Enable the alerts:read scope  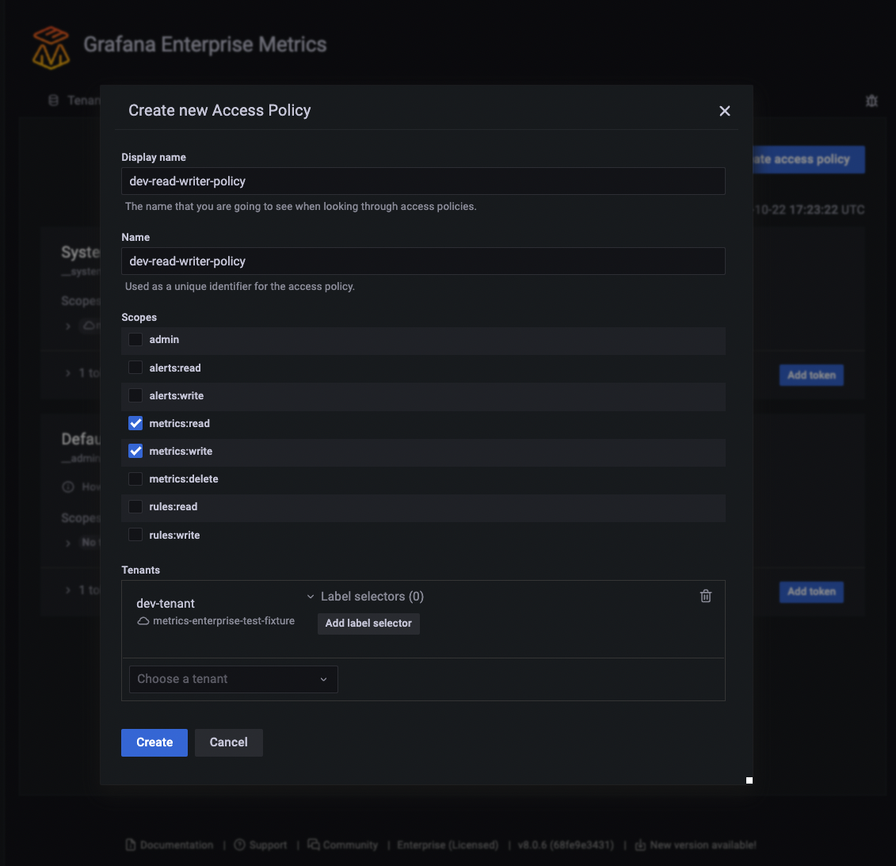135,368
